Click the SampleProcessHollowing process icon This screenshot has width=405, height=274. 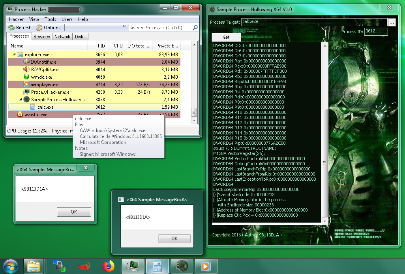click(26, 99)
